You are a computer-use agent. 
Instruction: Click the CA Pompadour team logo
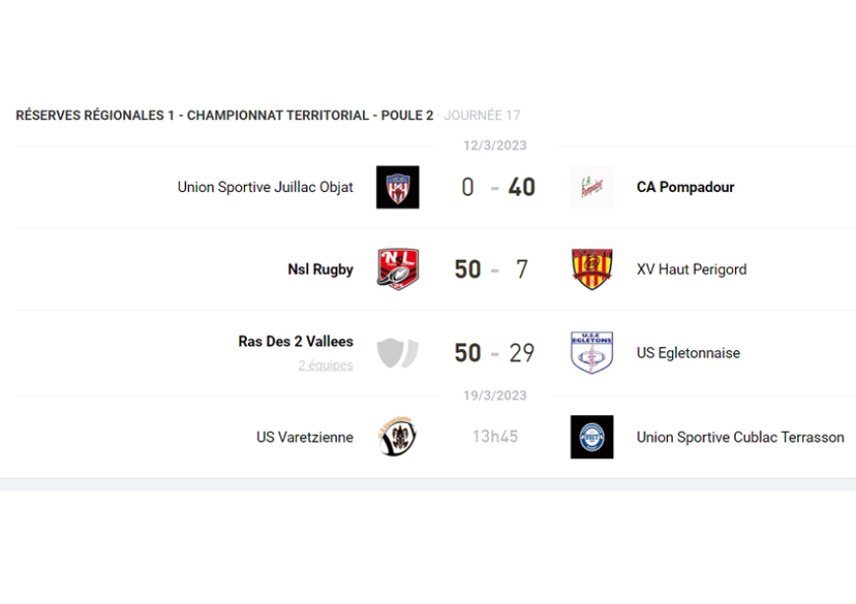click(591, 187)
